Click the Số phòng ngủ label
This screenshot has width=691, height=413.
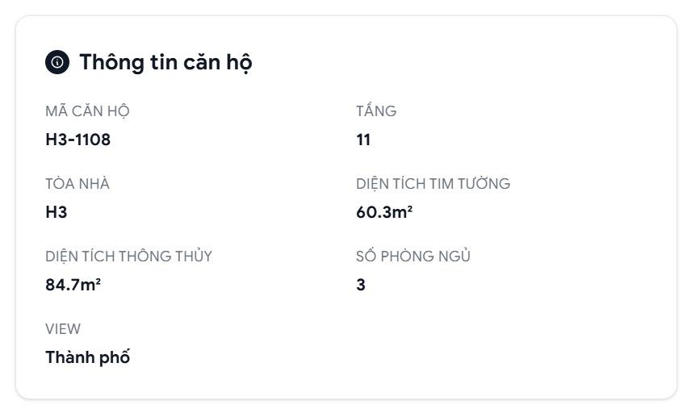tap(413, 257)
